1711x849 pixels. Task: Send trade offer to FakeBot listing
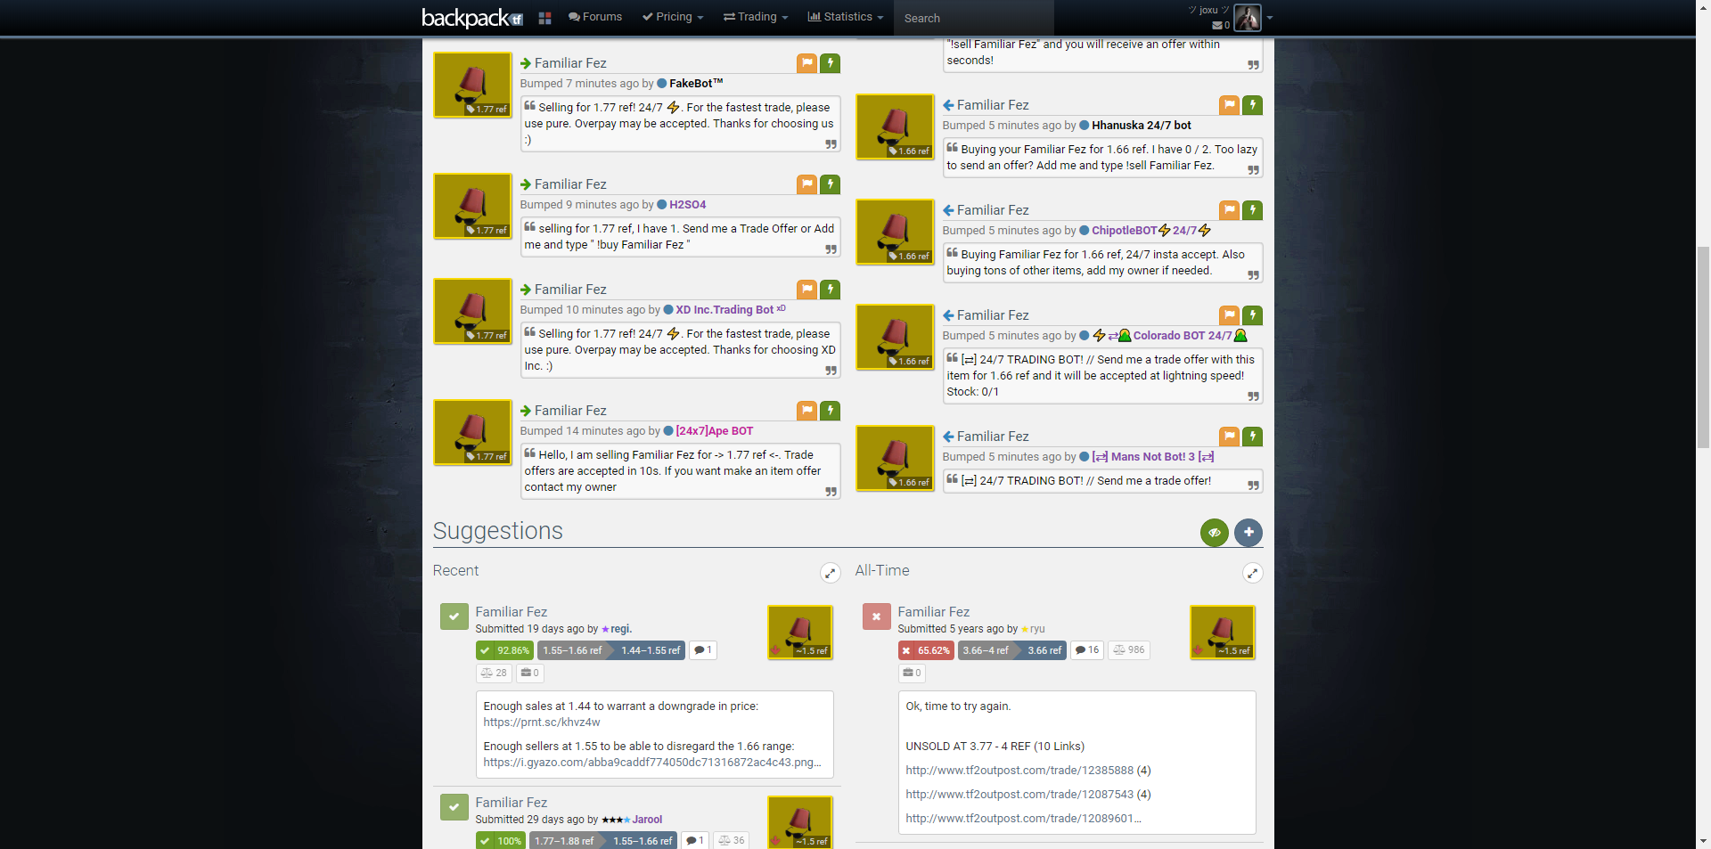830,63
